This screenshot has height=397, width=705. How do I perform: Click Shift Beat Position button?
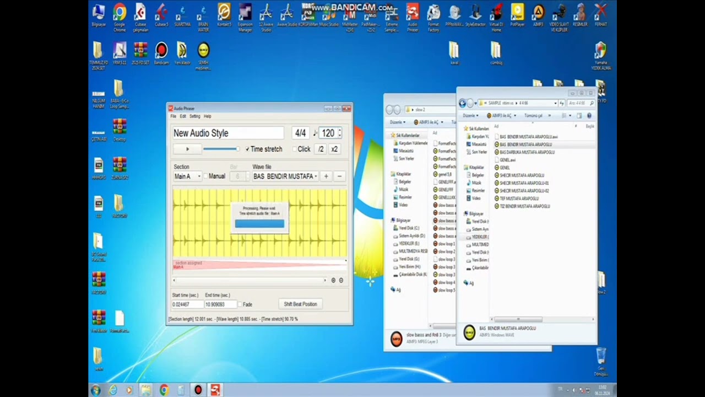300,304
